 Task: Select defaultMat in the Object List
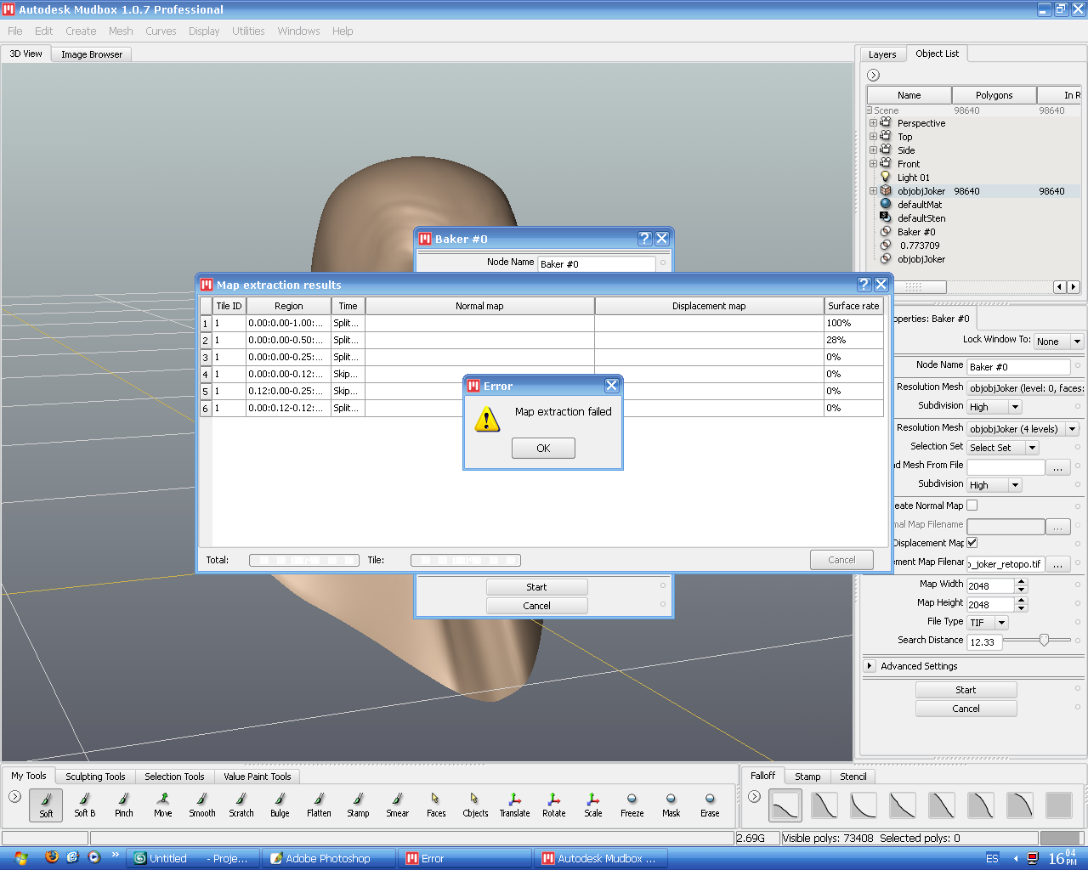(920, 205)
